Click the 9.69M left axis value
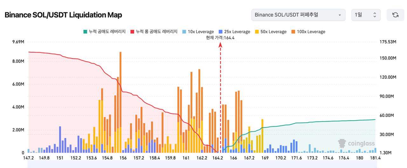The image size is (407, 168). (18, 42)
